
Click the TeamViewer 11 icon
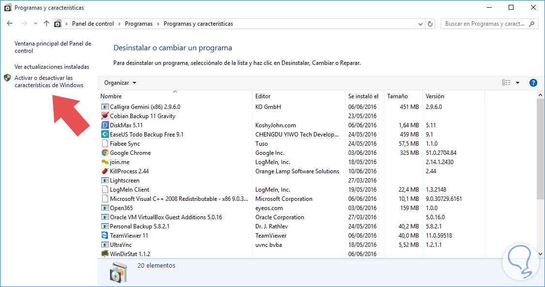pos(105,235)
